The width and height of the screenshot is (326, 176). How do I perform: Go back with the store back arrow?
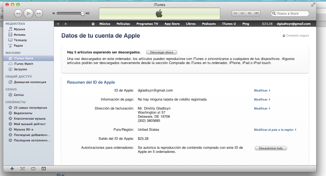58,24
